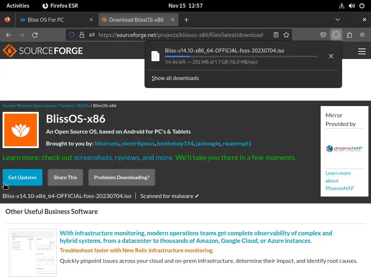Screen dimensions: 371x278
Task: Reload the current page
Action: coord(35,35)
